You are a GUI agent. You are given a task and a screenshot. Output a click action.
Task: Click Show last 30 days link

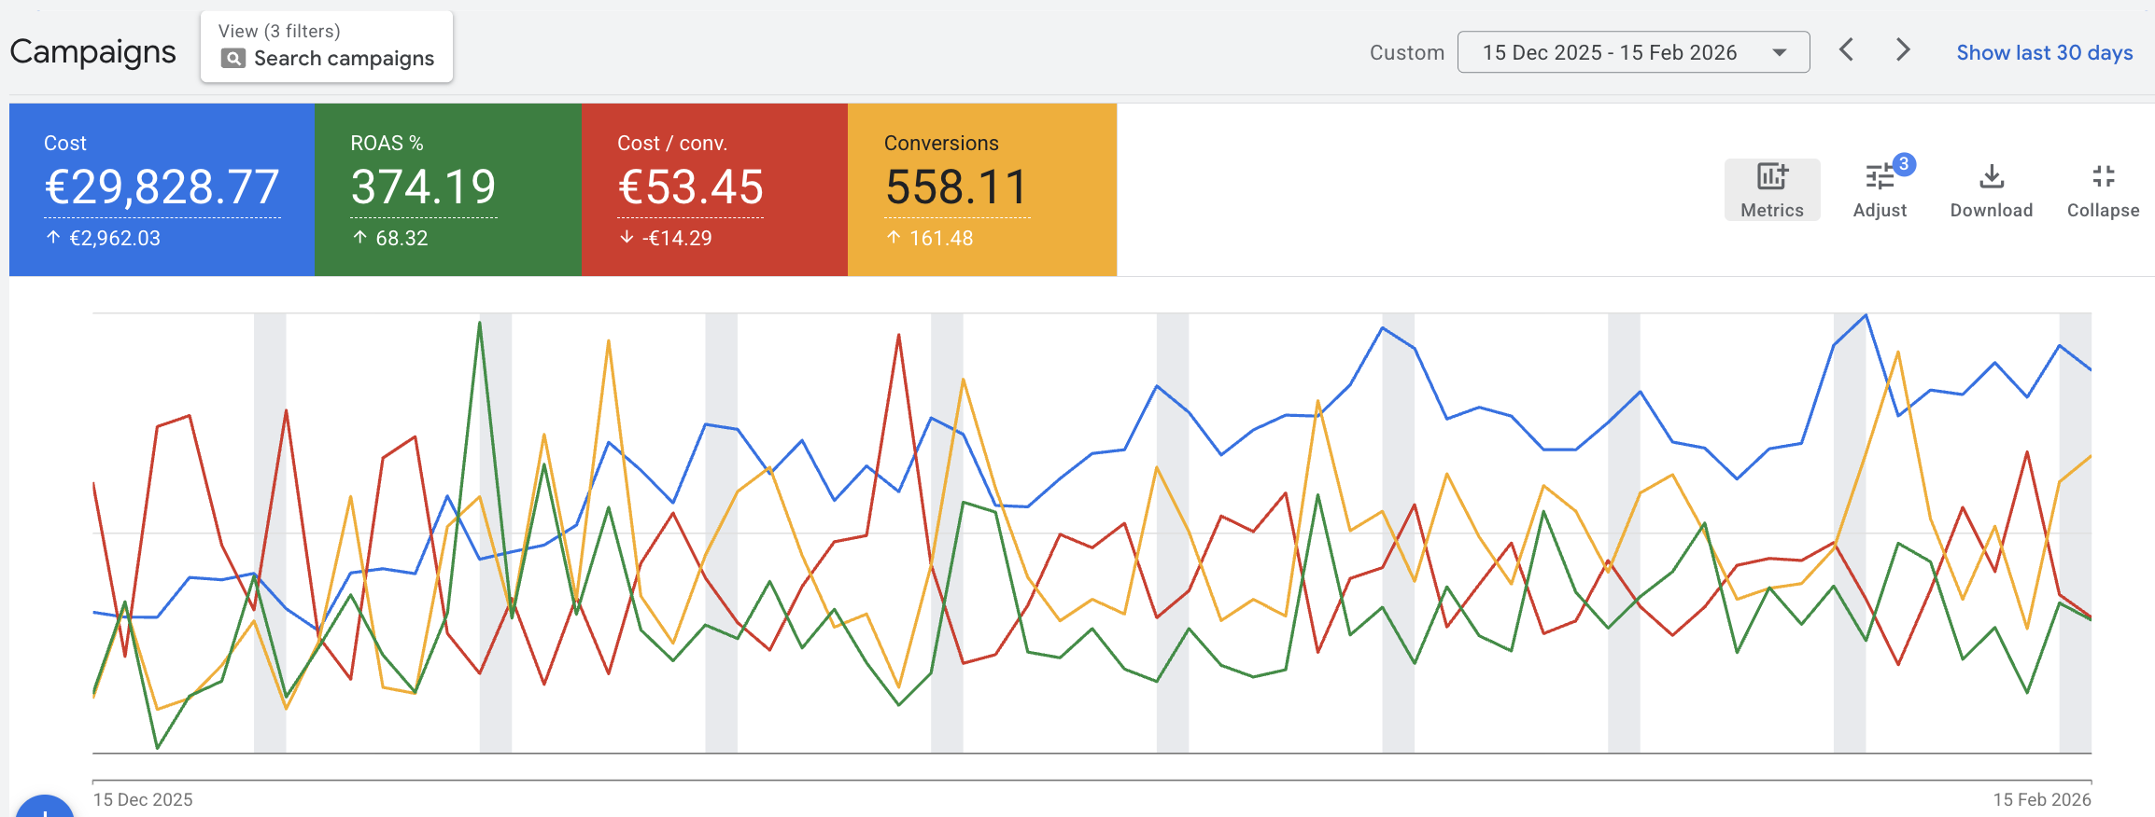pyautogui.click(x=2044, y=52)
